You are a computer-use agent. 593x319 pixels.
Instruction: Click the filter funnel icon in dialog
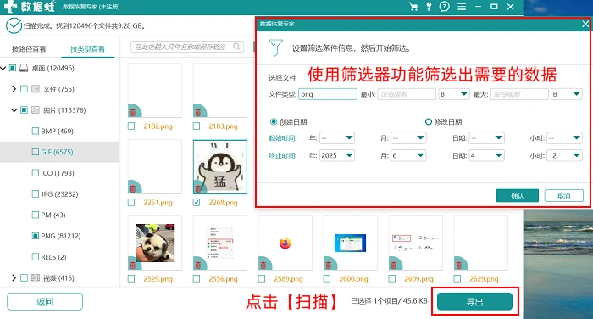click(275, 48)
